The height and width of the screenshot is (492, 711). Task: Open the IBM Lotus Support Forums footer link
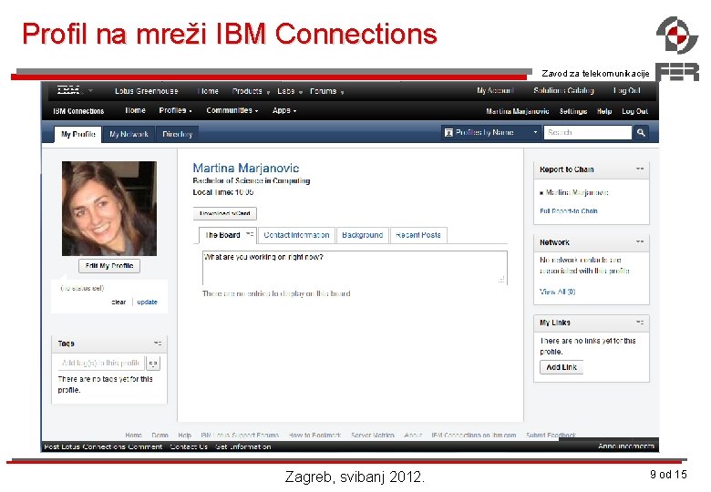pos(240,435)
